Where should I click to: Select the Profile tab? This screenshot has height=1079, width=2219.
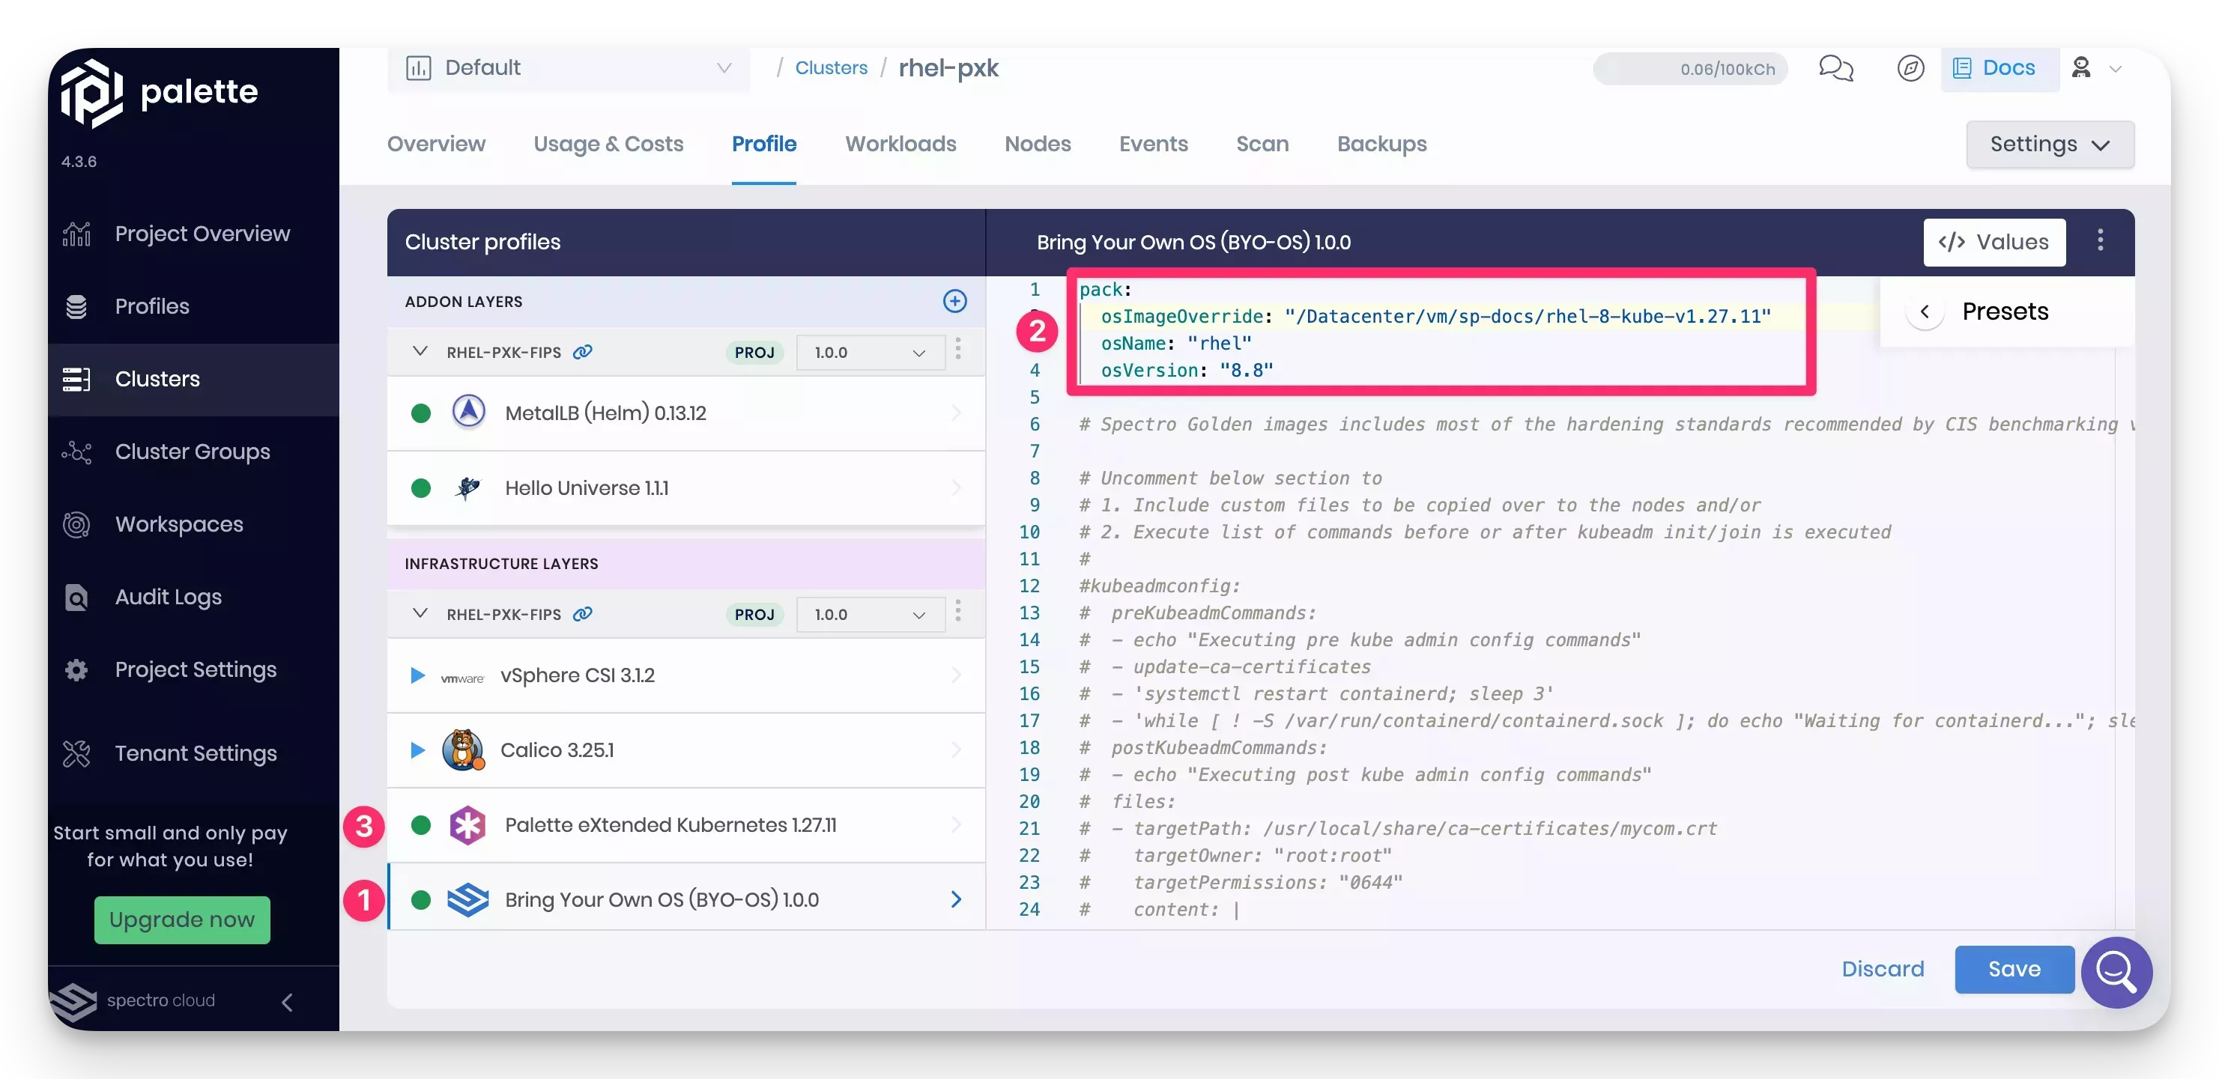click(x=763, y=144)
